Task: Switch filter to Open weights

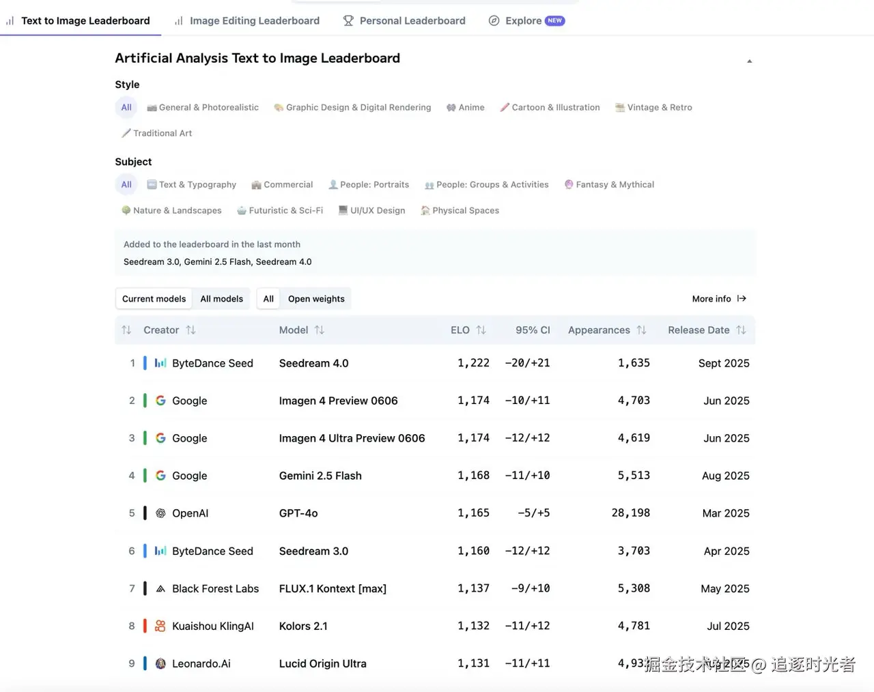Action: click(x=316, y=299)
